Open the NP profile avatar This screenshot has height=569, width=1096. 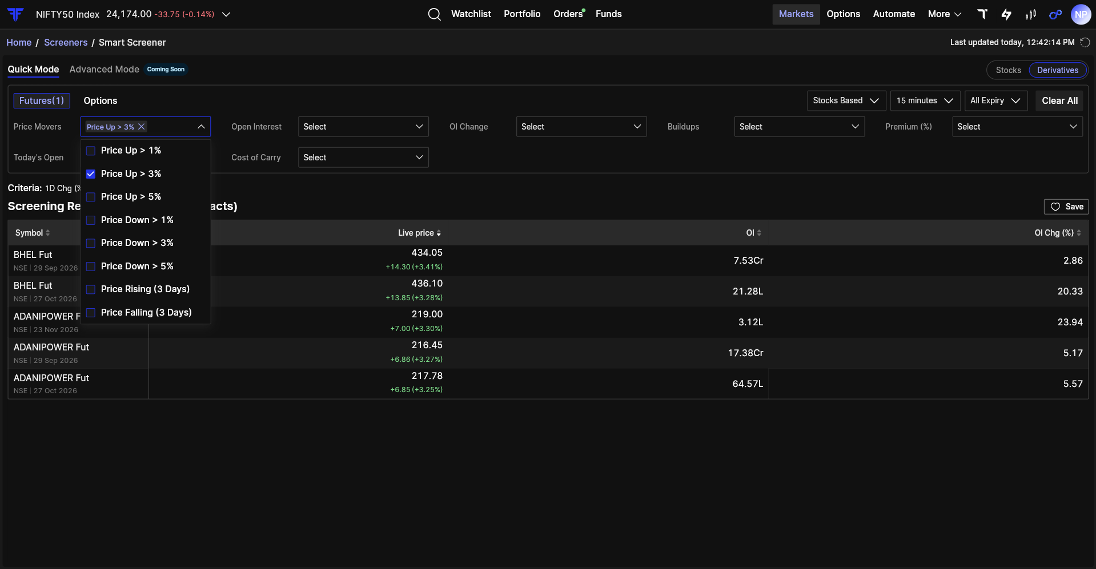(x=1081, y=14)
